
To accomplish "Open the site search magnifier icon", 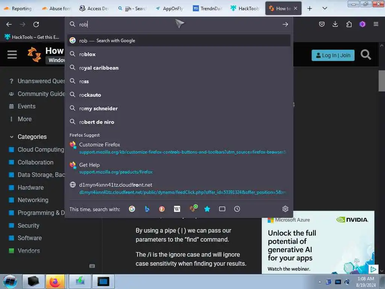I will 365,55.
